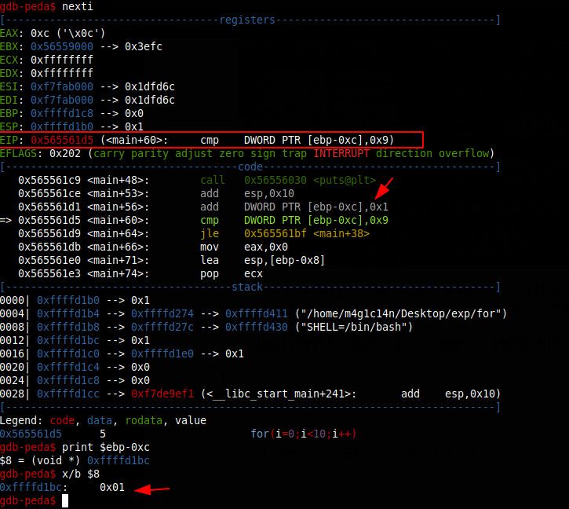Select 'mov eax,0x0' at main+66

coord(243,247)
